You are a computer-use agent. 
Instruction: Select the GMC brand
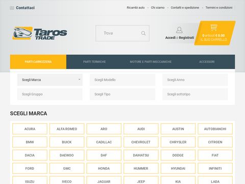point(67,168)
